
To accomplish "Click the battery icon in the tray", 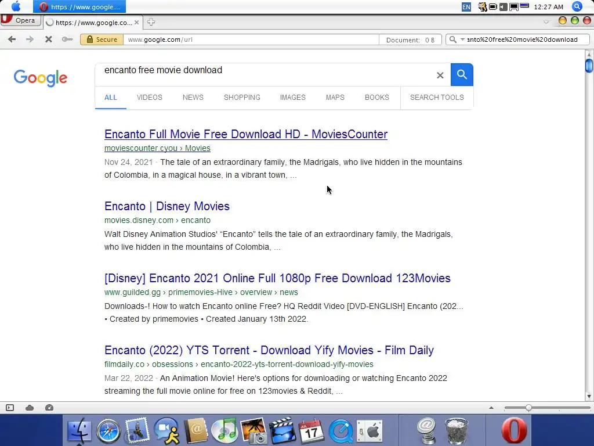I will click(493, 7).
